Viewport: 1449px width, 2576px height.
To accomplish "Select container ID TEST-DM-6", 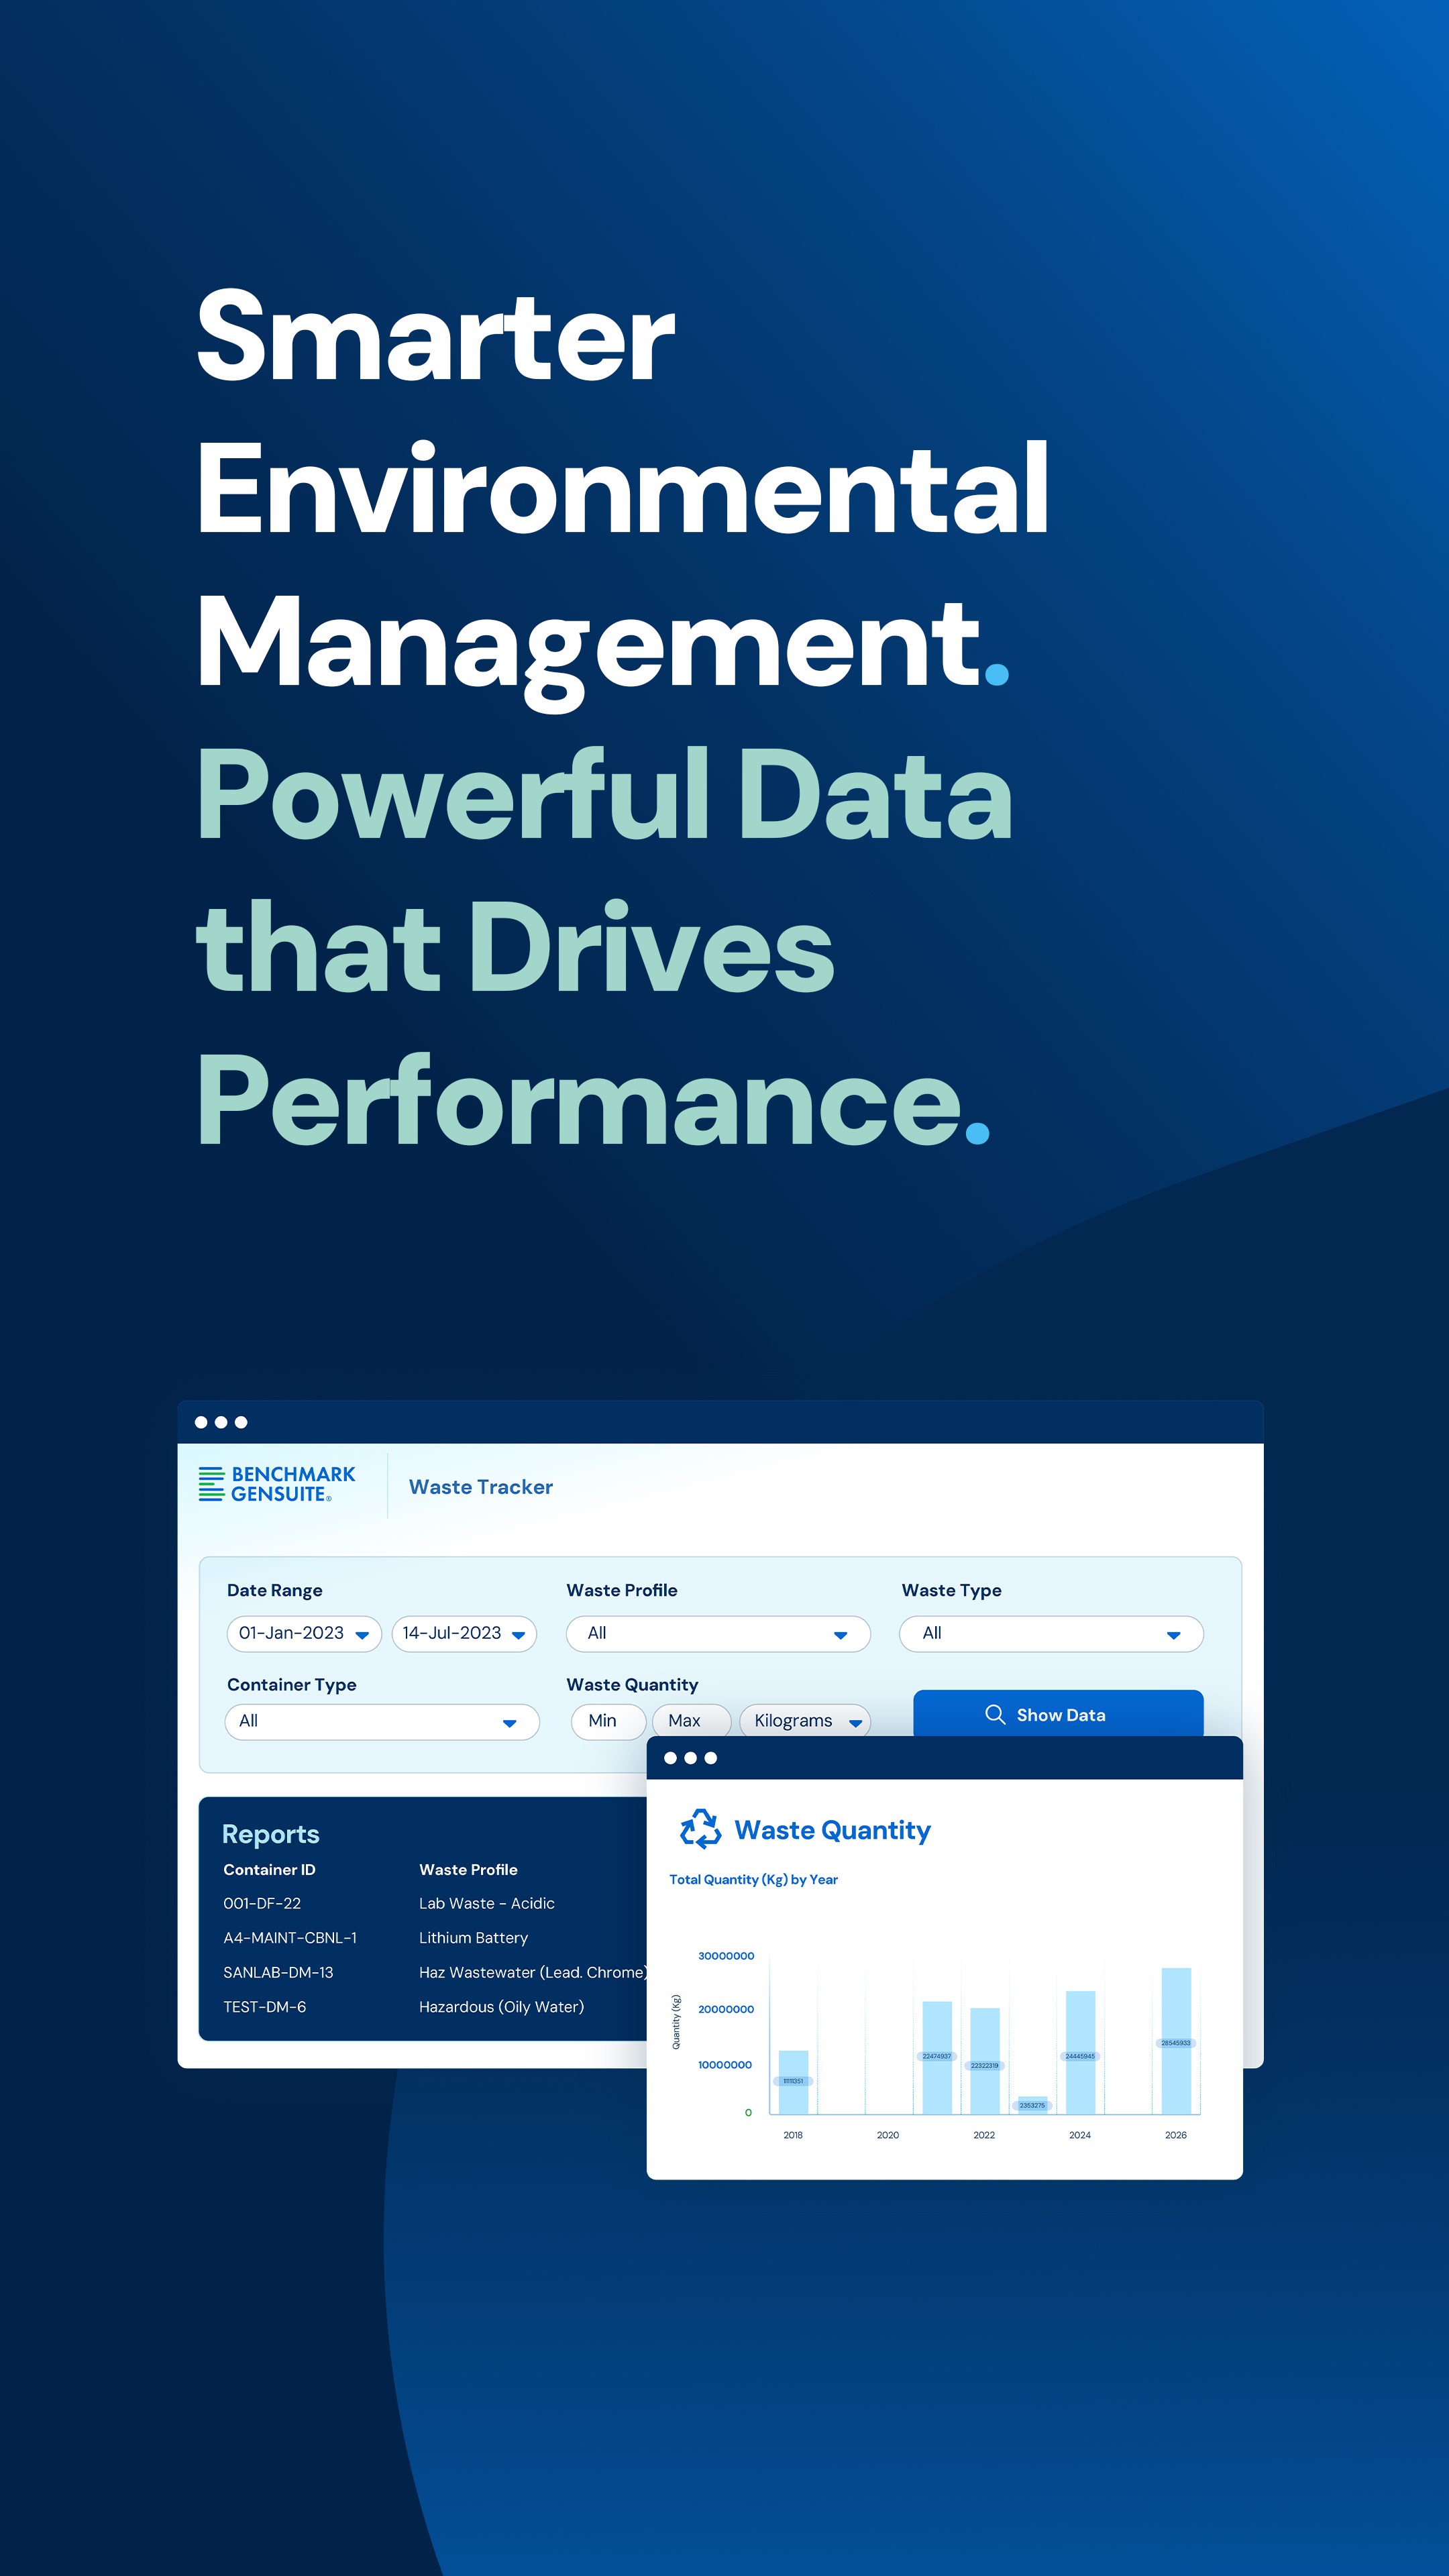I will click(x=265, y=2006).
